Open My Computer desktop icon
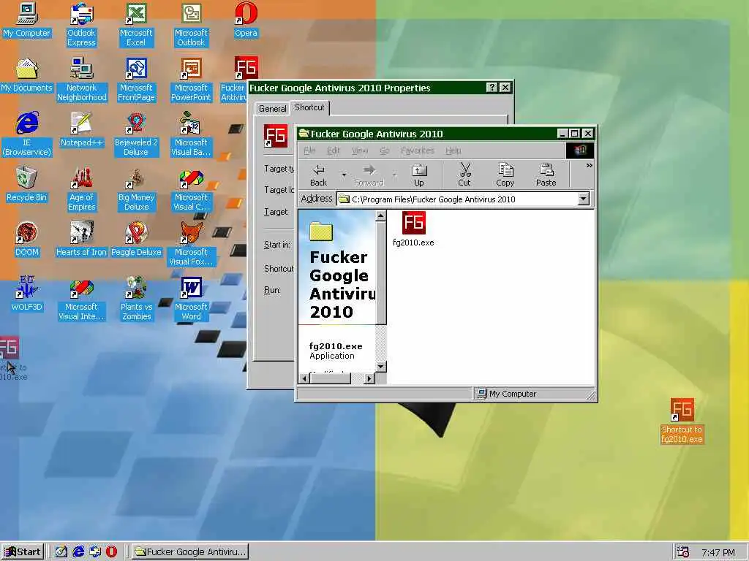Image resolution: width=749 pixels, height=561 pixels. (27, 20)
